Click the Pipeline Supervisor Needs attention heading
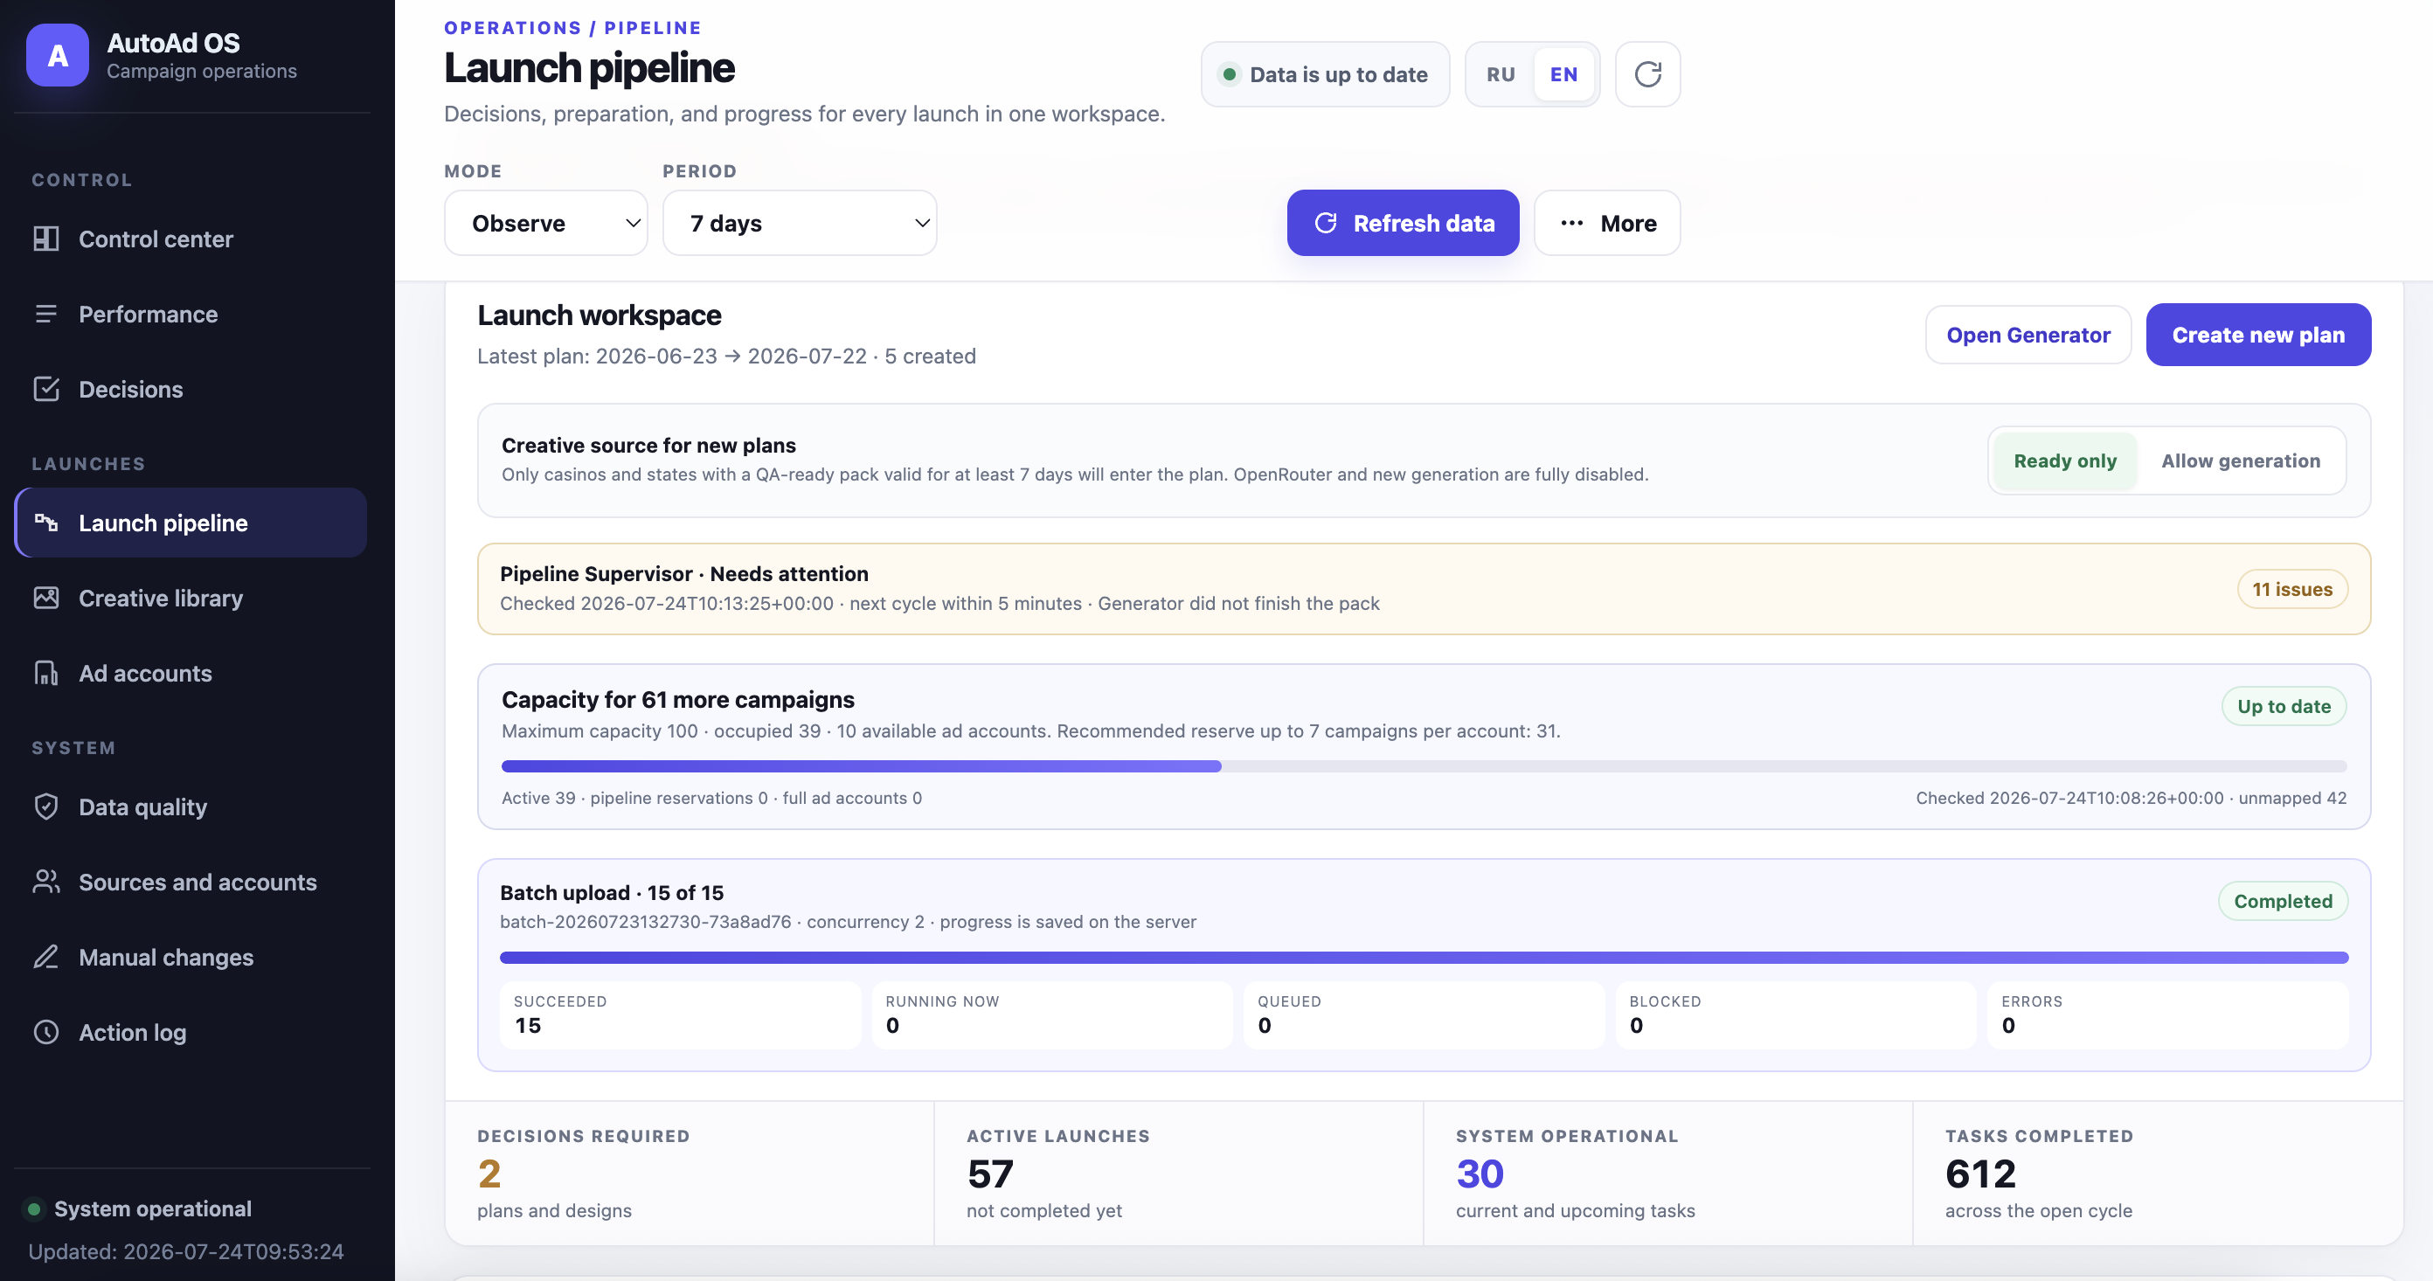The height and width of the screenshot is (1281, 2433). click(x=683, y=573)
